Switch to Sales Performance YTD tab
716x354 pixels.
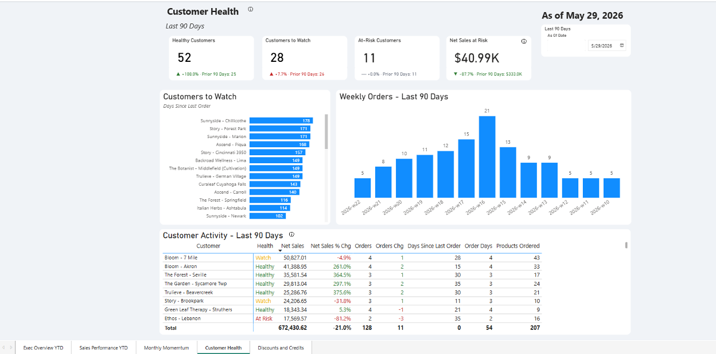(x=104, y=348)
